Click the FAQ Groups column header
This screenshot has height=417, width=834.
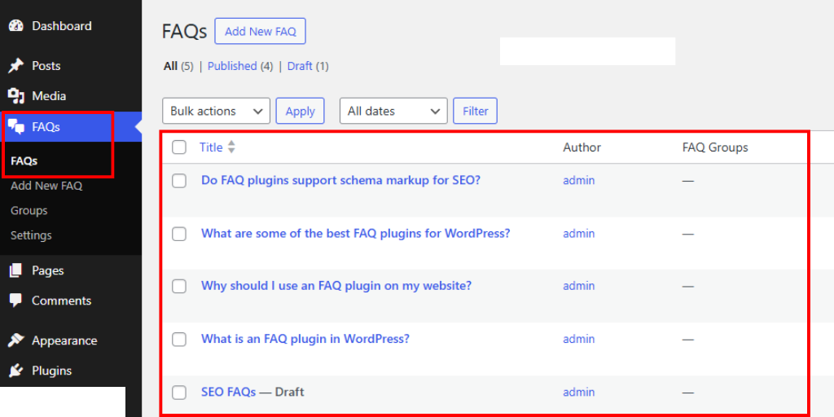tap(715, 147)
